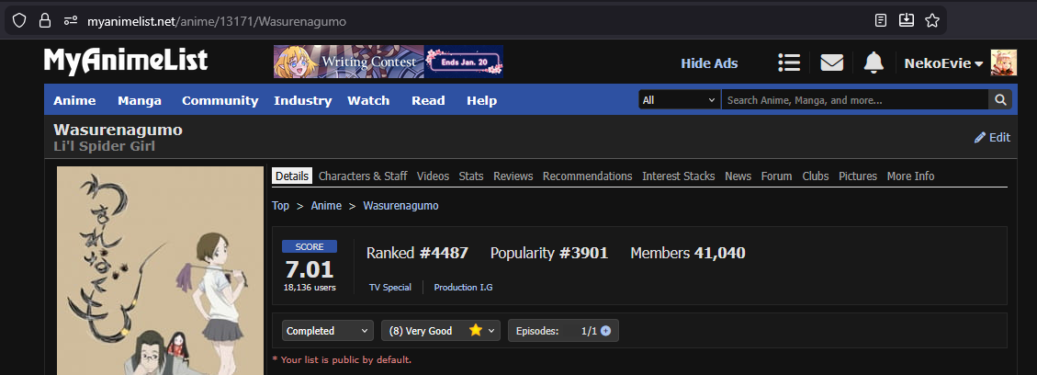The width and height of the screenshot is (1037, 375).
Task: Click 'Your list is public by default' notice
Action: [x=342, y=359]
